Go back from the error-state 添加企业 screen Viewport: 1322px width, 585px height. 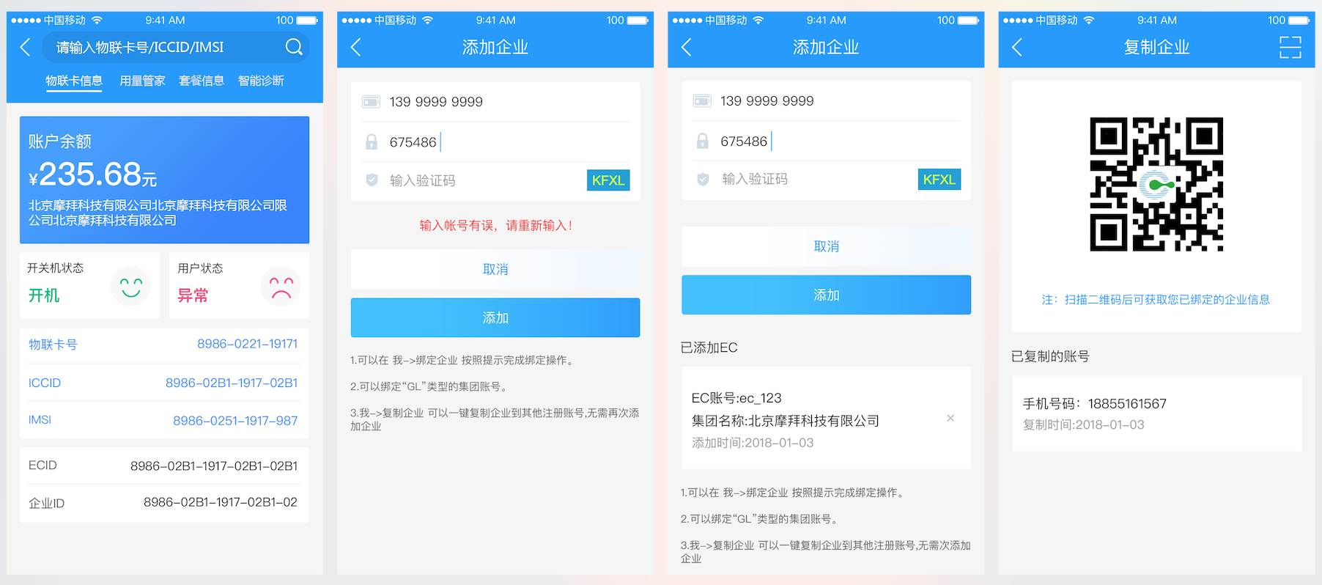point(356,48)
